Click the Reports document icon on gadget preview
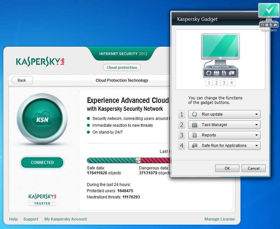 pos(224,73)
